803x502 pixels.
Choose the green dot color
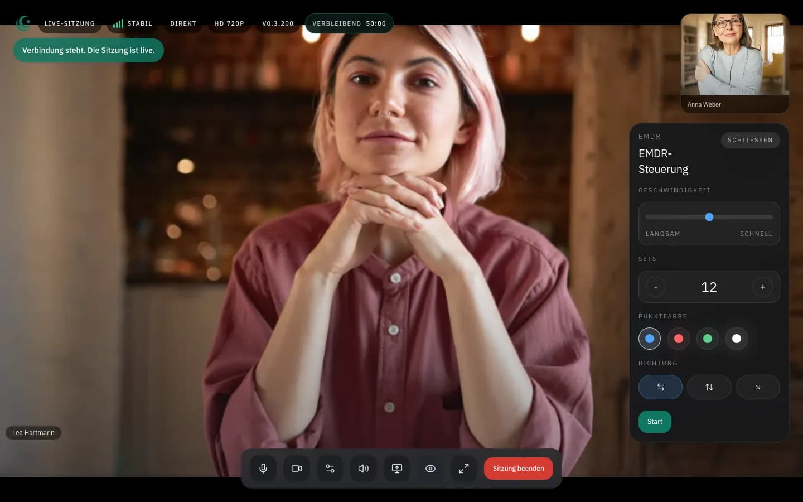point(708,339)
